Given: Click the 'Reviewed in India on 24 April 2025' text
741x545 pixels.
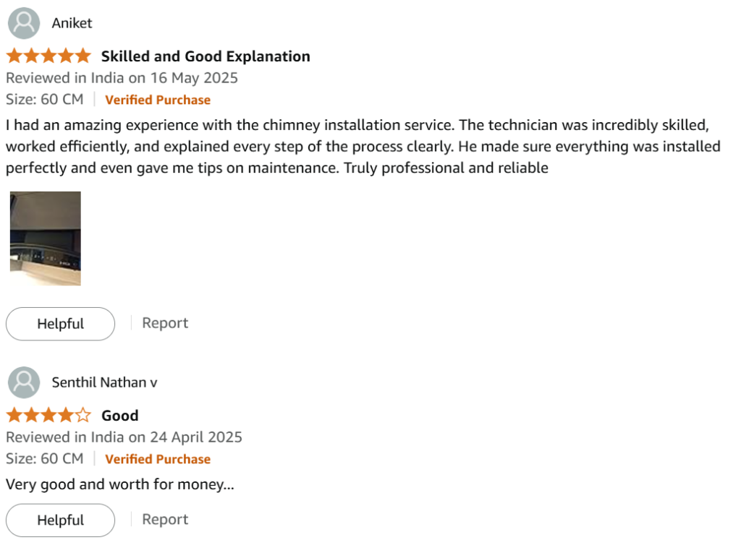Looking at the screenshot, I should click(124, 437).
